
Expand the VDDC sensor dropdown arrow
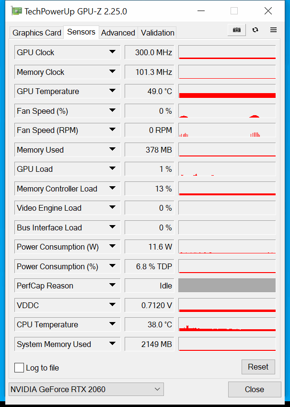click(x=112, y=304)
